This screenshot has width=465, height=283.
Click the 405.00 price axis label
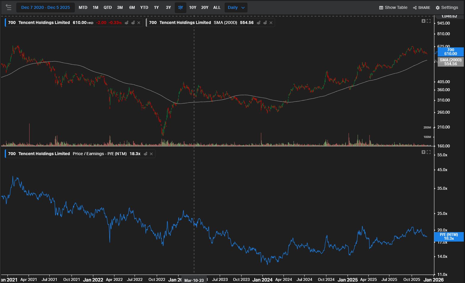(x=444, y=82)
